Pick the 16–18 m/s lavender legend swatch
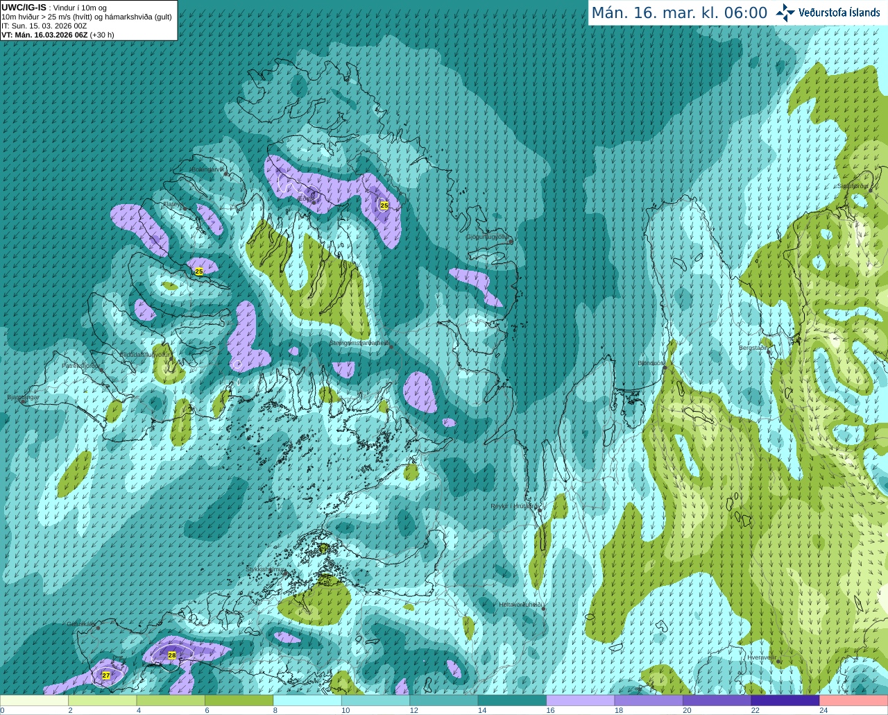The height and width of the screenshot is (715, 888). (x=581, y=700)
